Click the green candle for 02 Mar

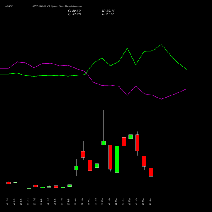coord(76,168)
